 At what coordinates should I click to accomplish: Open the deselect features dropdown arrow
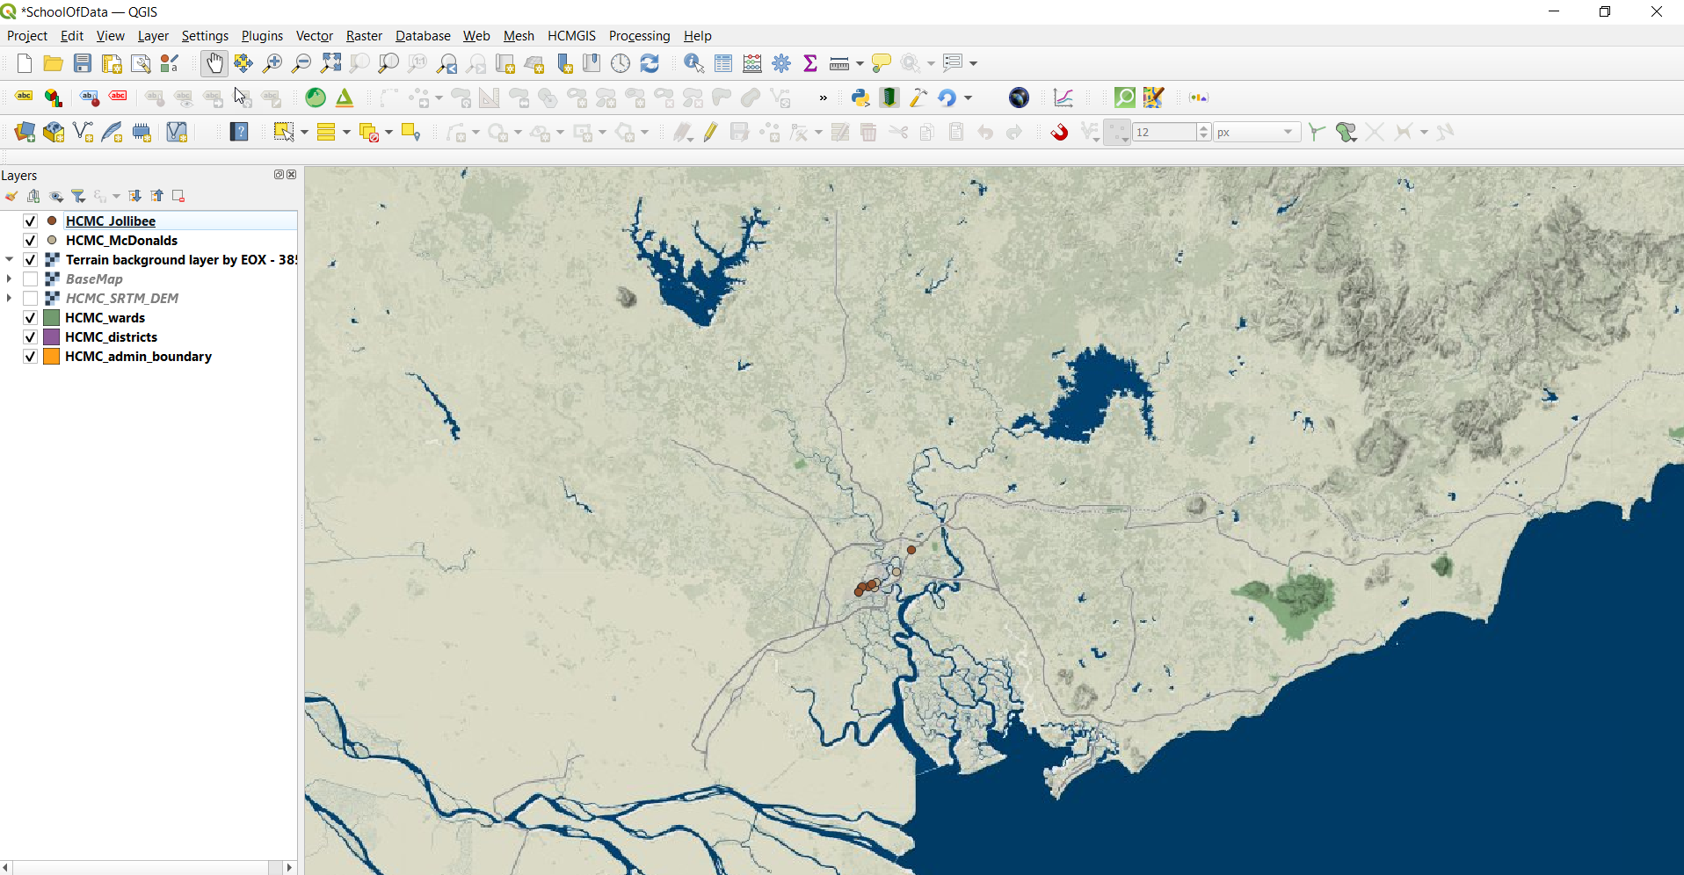pyautogui.click(x=388, y=133)
